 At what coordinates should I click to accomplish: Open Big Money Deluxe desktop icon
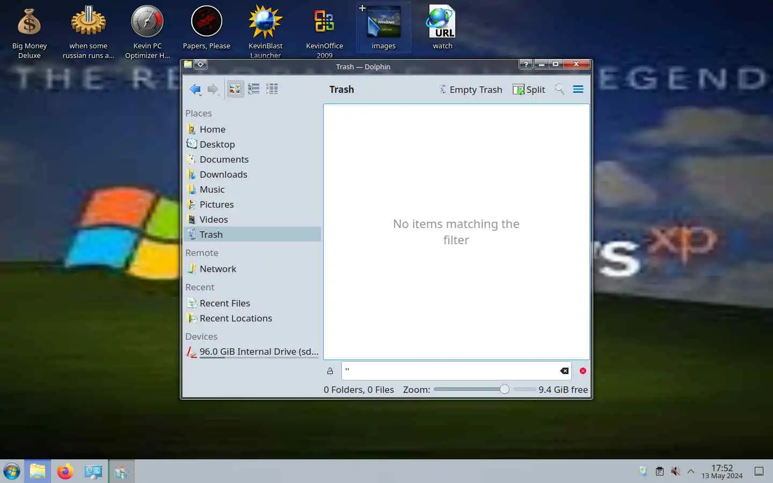(x=30, y=31)
